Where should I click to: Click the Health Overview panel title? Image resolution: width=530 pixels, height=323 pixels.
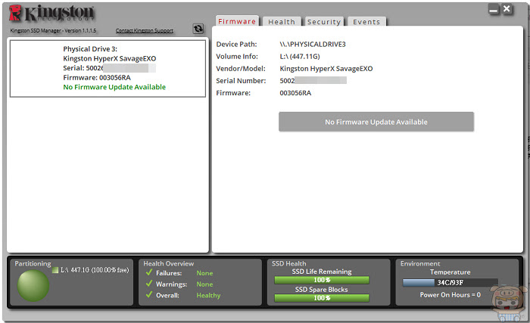(x=168, y=263)
